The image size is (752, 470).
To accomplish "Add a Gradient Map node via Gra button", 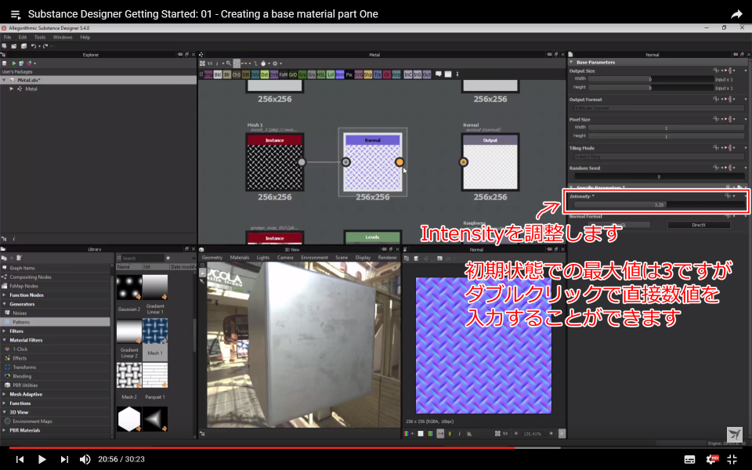I will pyautogui.click(x=302, y=74).
